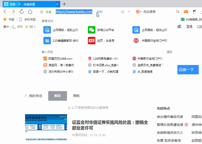Viewport: 202px width, 144px height.
Task: Select the 百度一下，你就知道 browser tab
Action: point(31,4)
